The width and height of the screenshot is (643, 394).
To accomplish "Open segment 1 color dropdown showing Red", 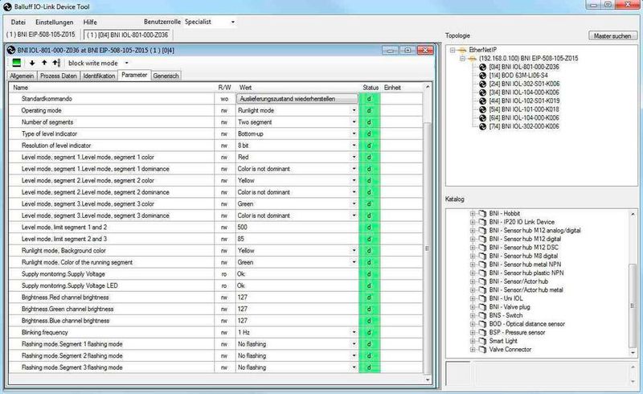I will click(354, 157).
